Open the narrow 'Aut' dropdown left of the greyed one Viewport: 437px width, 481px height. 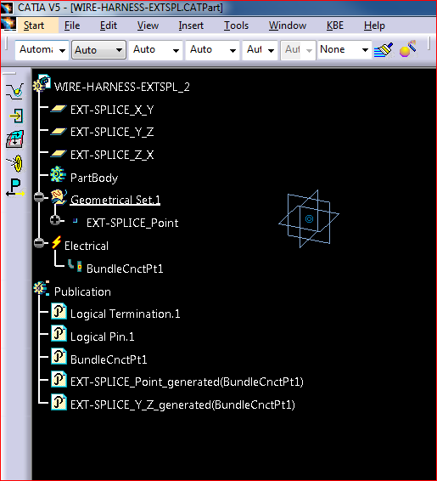click(260, 49)
